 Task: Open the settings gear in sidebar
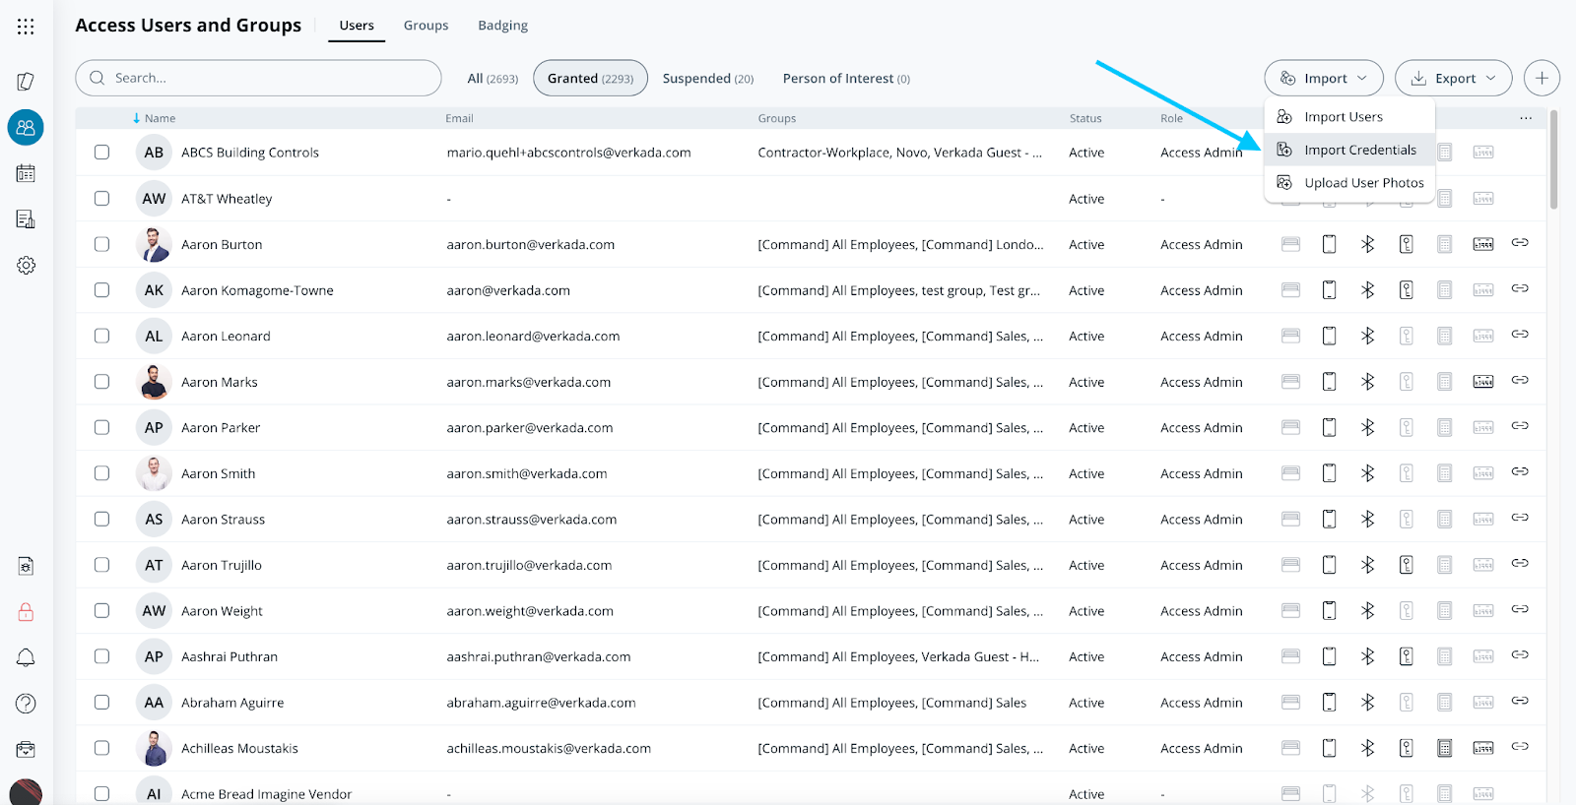pos(26,266)
